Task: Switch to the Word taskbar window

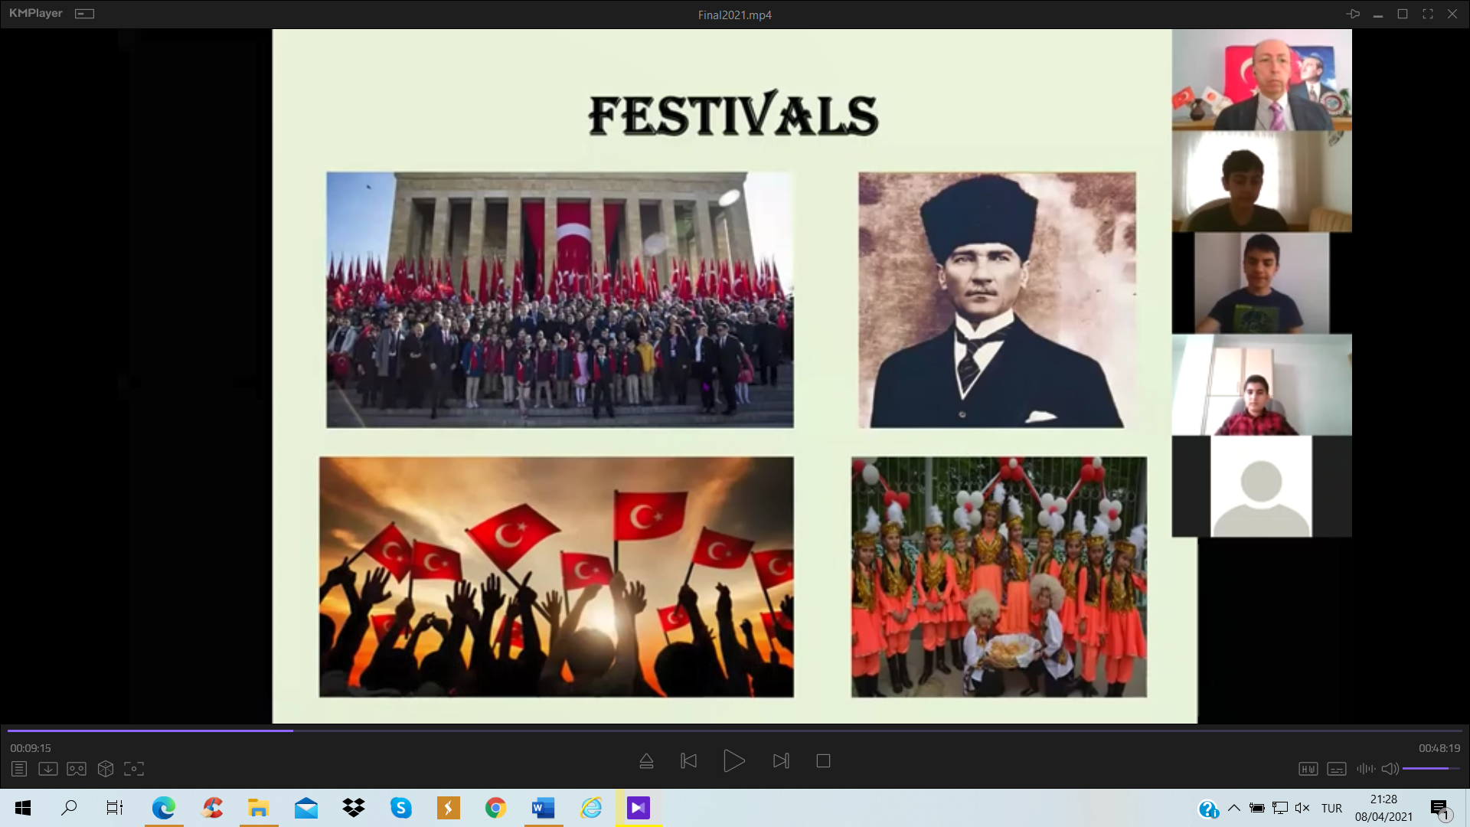Action: 544,808
